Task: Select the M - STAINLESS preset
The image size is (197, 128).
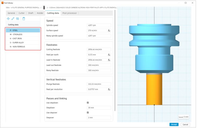Action: 23,34
